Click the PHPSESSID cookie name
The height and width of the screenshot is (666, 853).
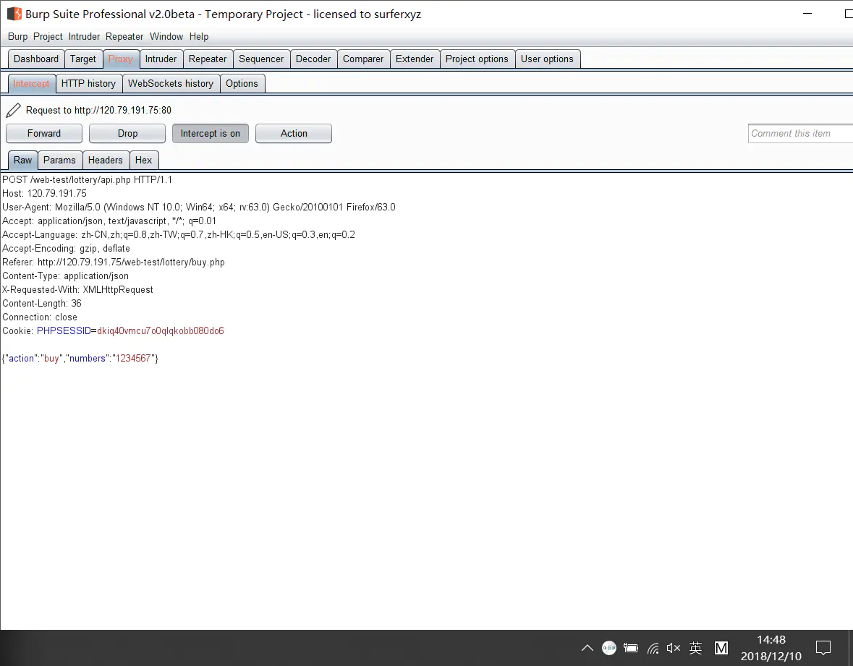click(64, 330)
